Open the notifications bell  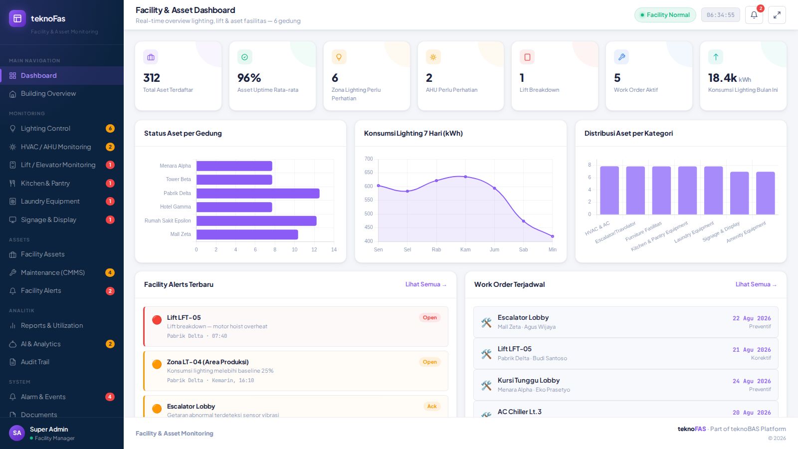tap(754, 15)
